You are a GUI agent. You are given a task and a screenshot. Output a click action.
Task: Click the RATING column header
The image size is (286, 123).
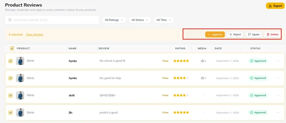(180, 48)
